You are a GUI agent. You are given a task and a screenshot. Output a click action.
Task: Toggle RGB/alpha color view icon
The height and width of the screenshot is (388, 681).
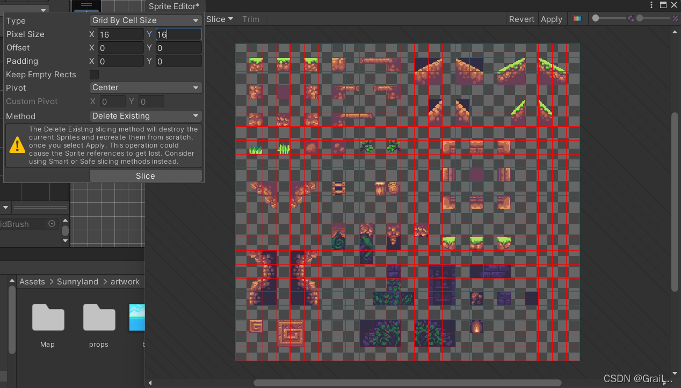[x=577, y=19]
